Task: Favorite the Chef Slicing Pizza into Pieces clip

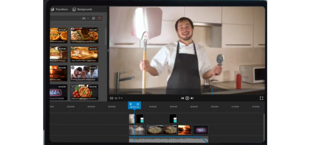Action: point(73,30)
